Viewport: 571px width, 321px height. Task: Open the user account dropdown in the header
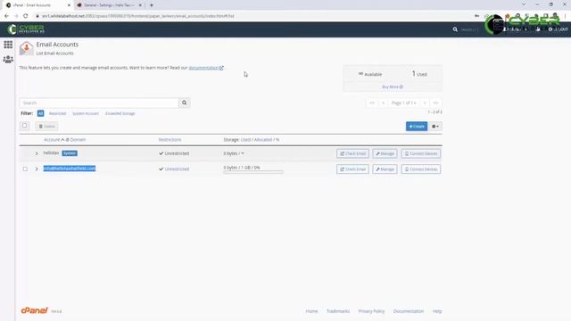click(516, 29)
